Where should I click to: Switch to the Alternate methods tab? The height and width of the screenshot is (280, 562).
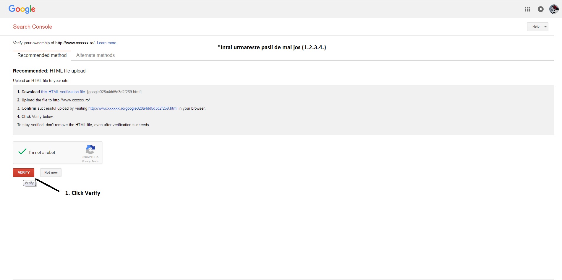(95, 55)
